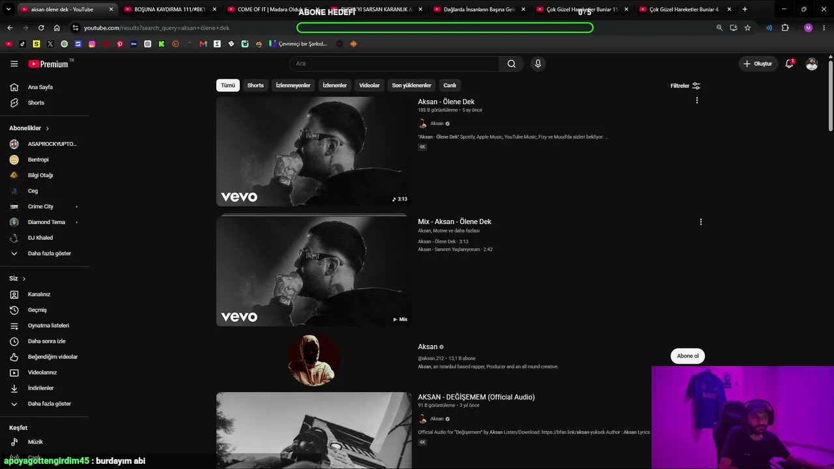Switch to the BOŞUNA KAYDIRMA tab
The width and height of the screenshot is (834, 469).
pos(171,9)
